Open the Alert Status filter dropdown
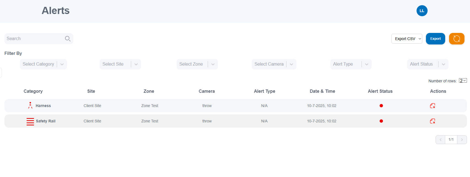Viewport: 470px width, 177px height. tap(428, 64)
